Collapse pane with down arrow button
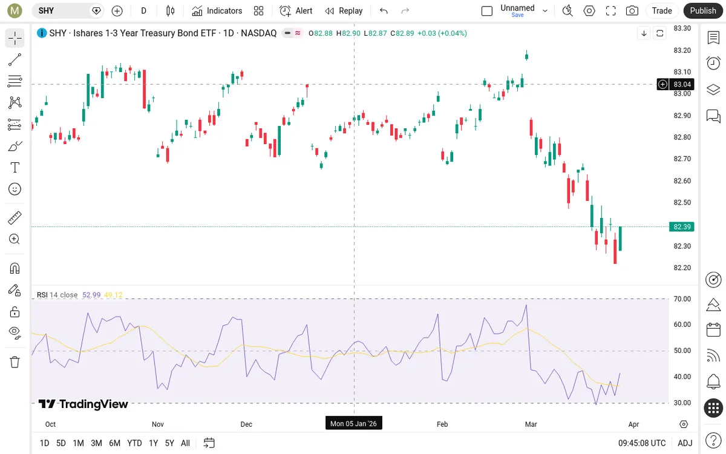The height and width of the screenshot is (454, 726). [x=644, y=33]
